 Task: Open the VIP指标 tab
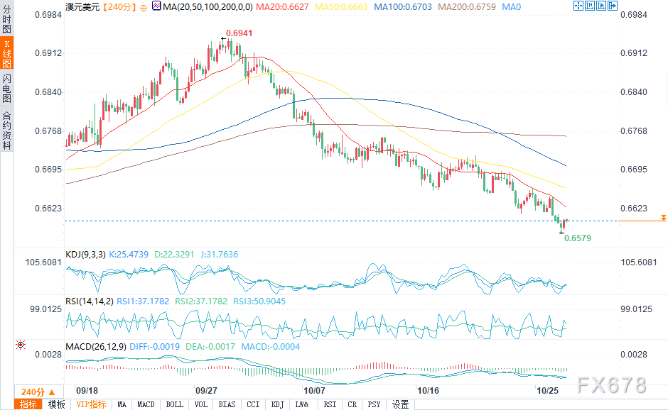(x=92, y=404)
